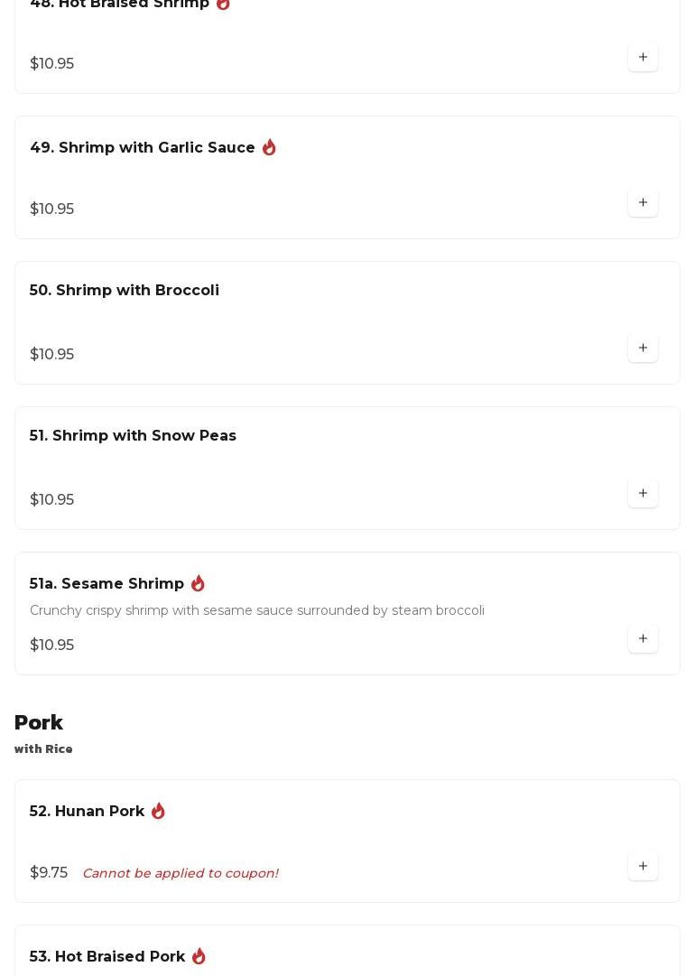Click the Sesame Shrimp description text
Viewport: 695px width, 976px height.
[x=256, y=610]
